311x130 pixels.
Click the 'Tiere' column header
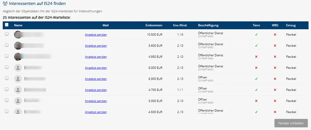point(256,25)
